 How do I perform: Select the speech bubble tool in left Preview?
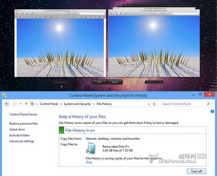(x=36, y=17)
